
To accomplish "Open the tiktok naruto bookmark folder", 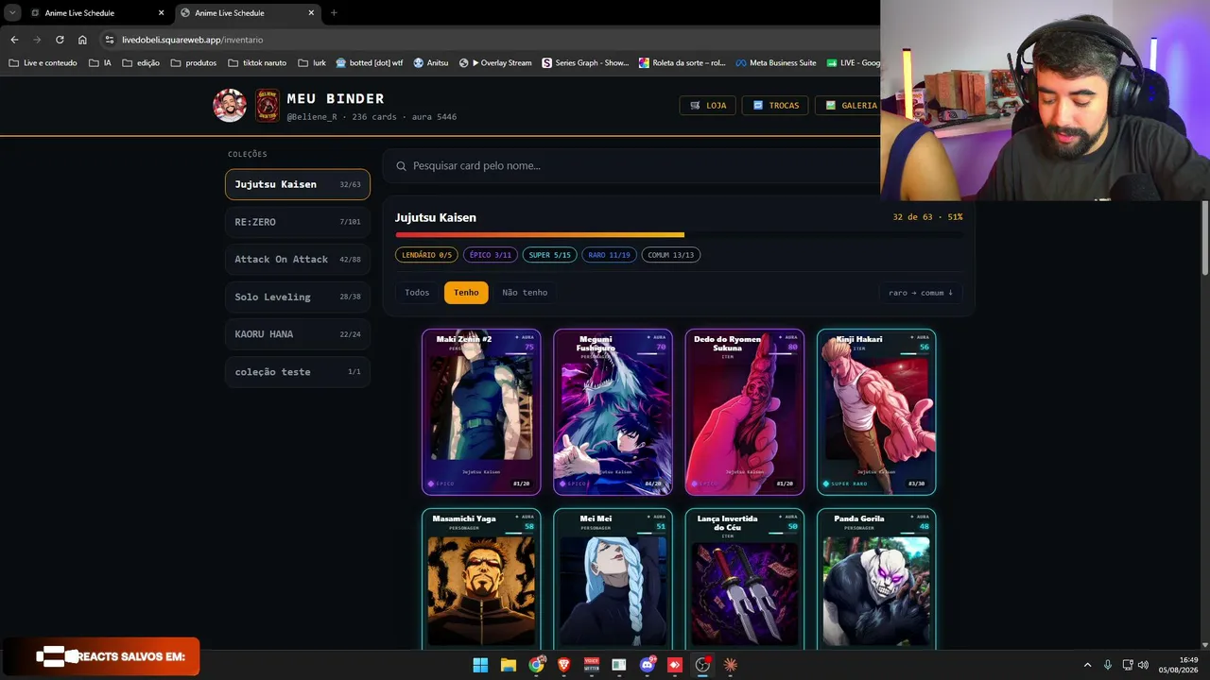I will tap(257, 63).
